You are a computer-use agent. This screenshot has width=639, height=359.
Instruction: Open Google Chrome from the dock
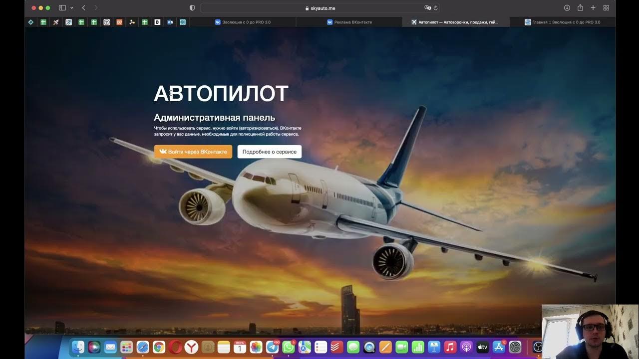coord(159,347)
